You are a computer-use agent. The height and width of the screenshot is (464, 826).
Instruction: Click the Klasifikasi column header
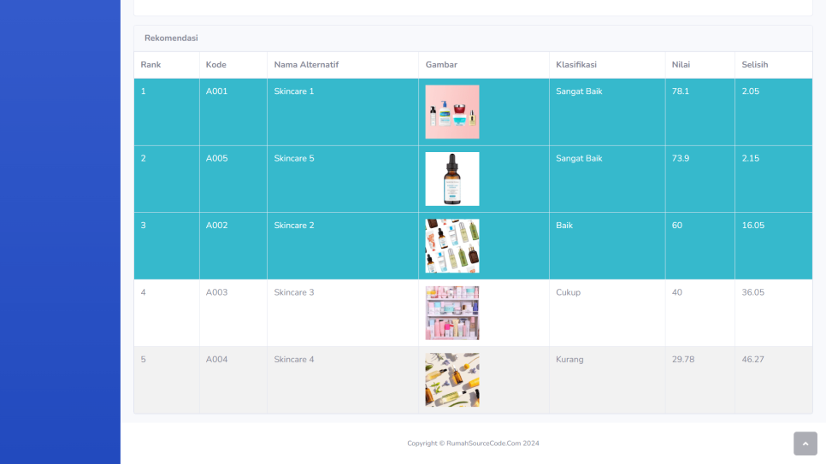[x=576, y=65]
